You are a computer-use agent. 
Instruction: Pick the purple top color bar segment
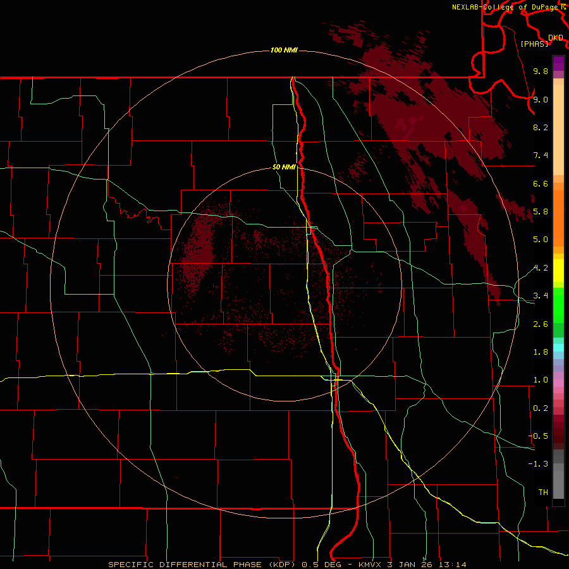point(558,63)
